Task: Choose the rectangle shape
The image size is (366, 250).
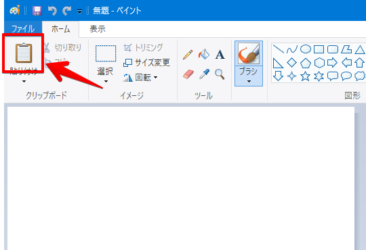Action: (x=319, y=49)
